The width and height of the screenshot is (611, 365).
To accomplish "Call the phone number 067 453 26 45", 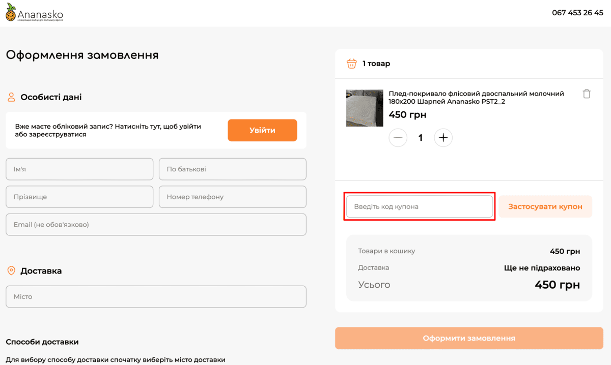I will [577, 13].
